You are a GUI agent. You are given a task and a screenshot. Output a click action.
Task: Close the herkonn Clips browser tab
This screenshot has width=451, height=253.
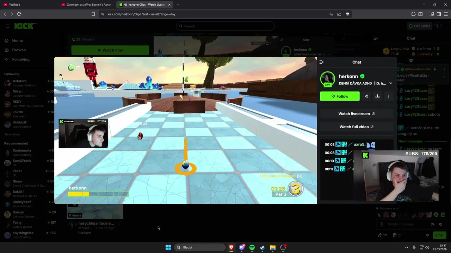[169, 5]
